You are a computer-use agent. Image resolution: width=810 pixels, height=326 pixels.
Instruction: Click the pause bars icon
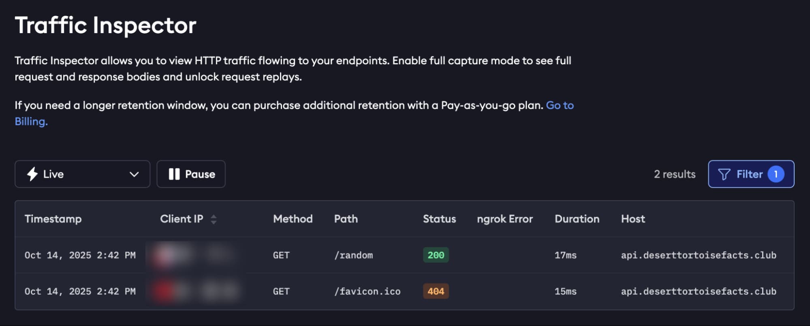click(174, 174)
